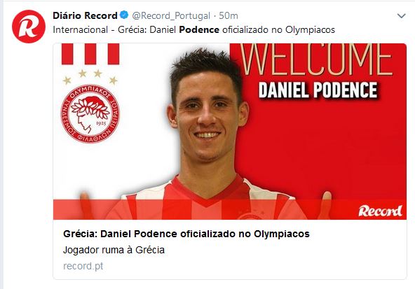Open the record.pt domain link
The width and height of the screenshot is (415, 289).
click(83, 266)
